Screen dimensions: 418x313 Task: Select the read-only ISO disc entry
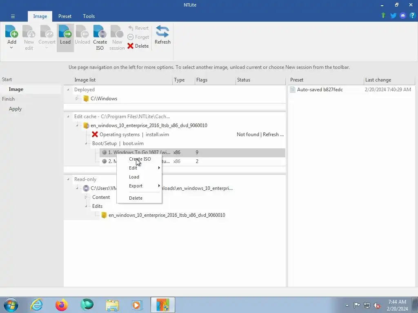158,188
